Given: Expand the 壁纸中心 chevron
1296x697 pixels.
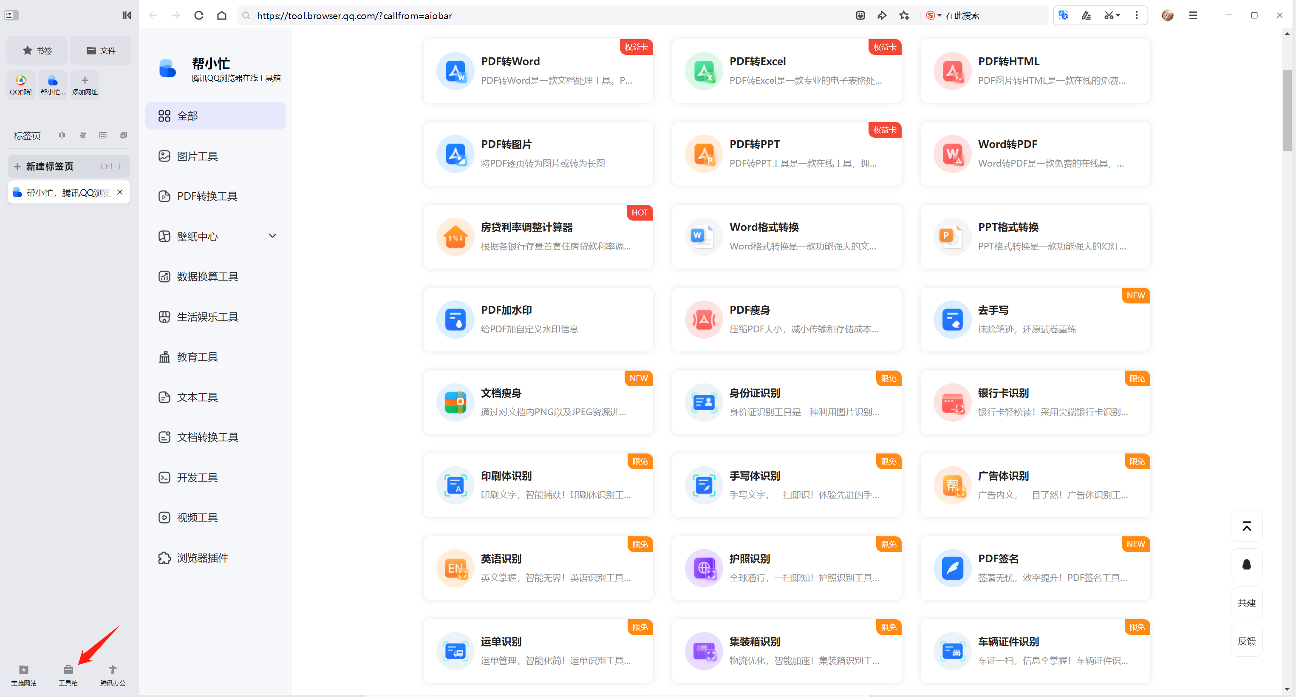Looking at the screenshot, I should point(273,236).
